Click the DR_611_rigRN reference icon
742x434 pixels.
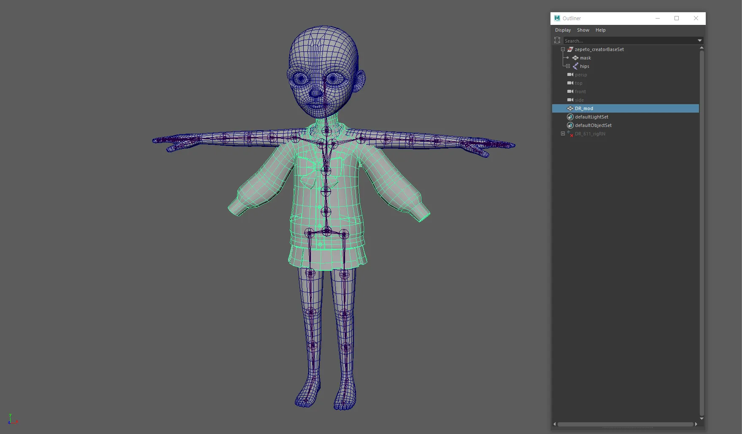click(570, 134)
